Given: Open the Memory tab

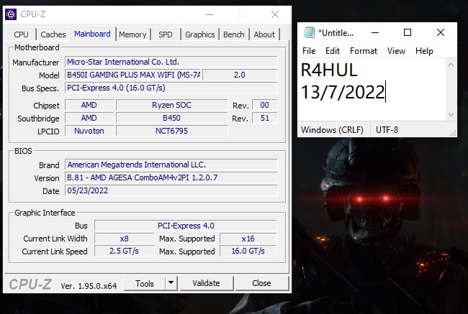Looking at the screenshot, I should pos(132,34).
